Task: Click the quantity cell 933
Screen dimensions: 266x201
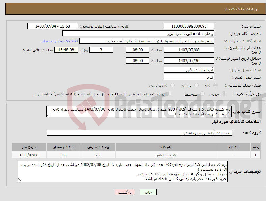Action: (x=63, y=155)
